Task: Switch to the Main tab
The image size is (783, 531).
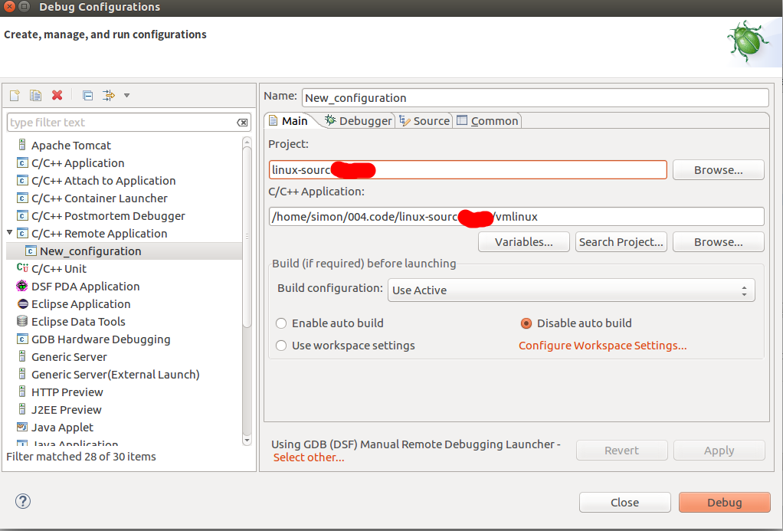Action: pyautogui.click(x=289, y=121)
